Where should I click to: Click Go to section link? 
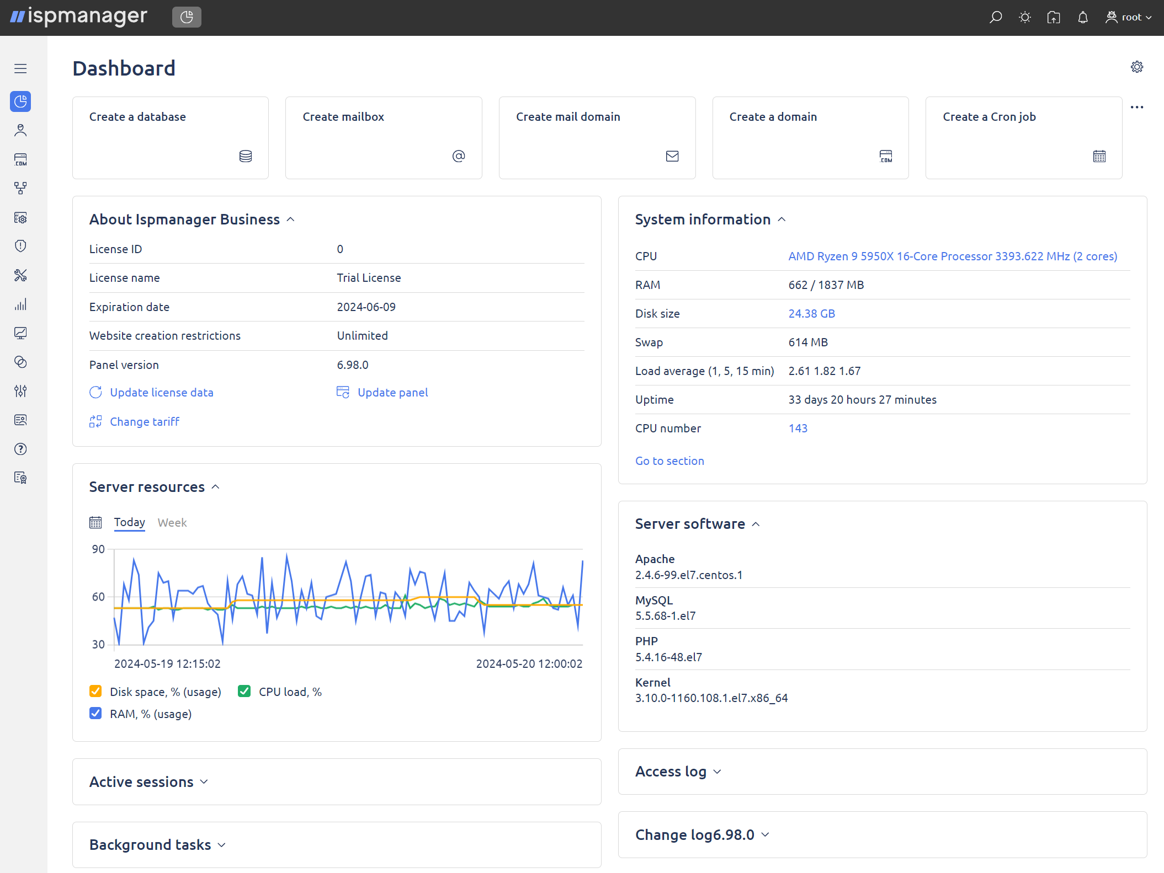coord(669,461)
